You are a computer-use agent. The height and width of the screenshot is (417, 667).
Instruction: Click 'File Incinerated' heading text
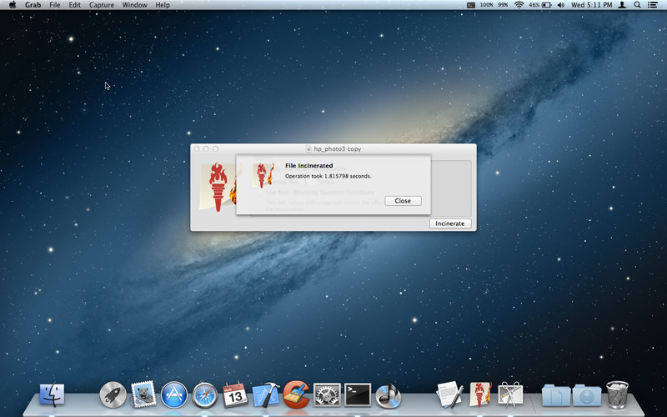(308, 166)
